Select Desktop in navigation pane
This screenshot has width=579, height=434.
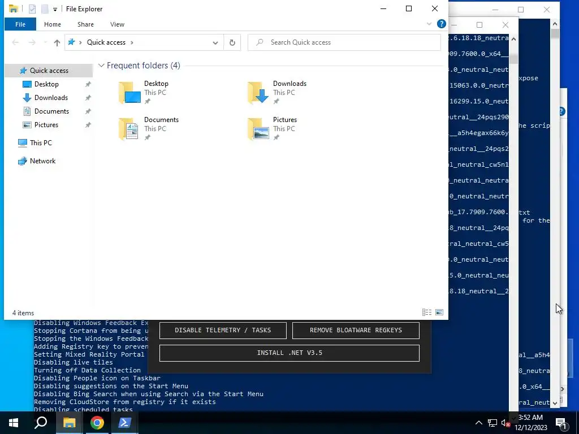[x=46, y=84]
